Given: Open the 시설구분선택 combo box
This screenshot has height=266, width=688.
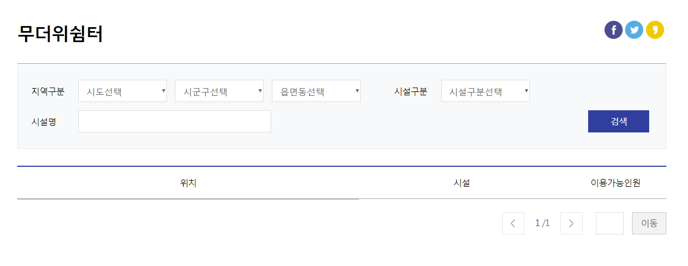Looking at the screenshot, I should click(x=485, y=91).
